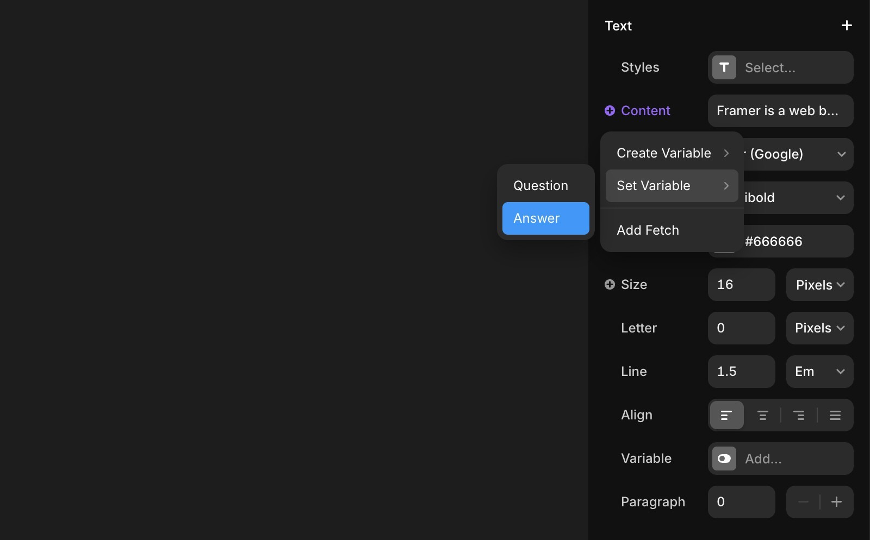Select left text alignment
Screen dimensions: 870x540
[726, 415]
